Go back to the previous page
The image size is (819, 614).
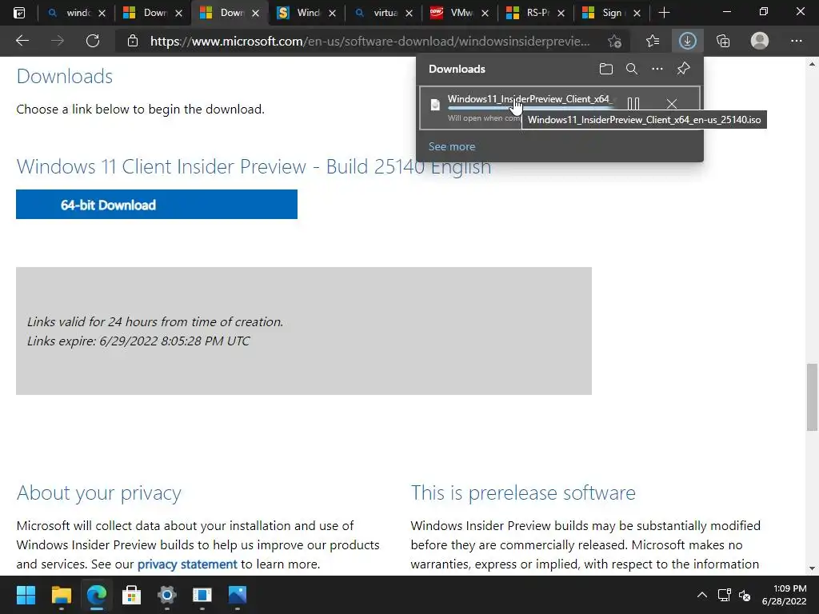tap(22, 41)
